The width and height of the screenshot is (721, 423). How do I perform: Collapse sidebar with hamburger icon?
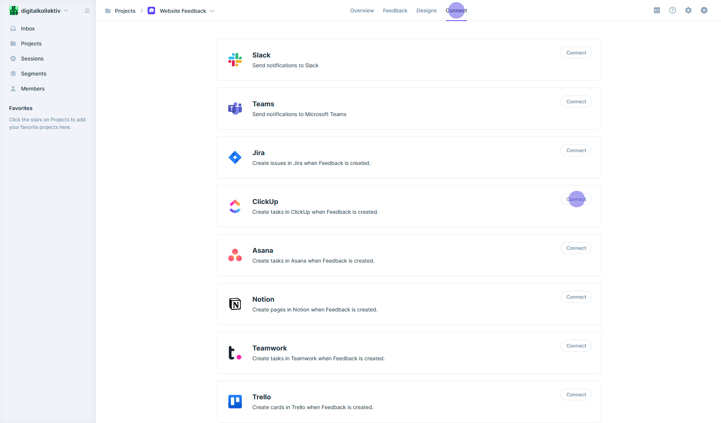tap(87, 11)
